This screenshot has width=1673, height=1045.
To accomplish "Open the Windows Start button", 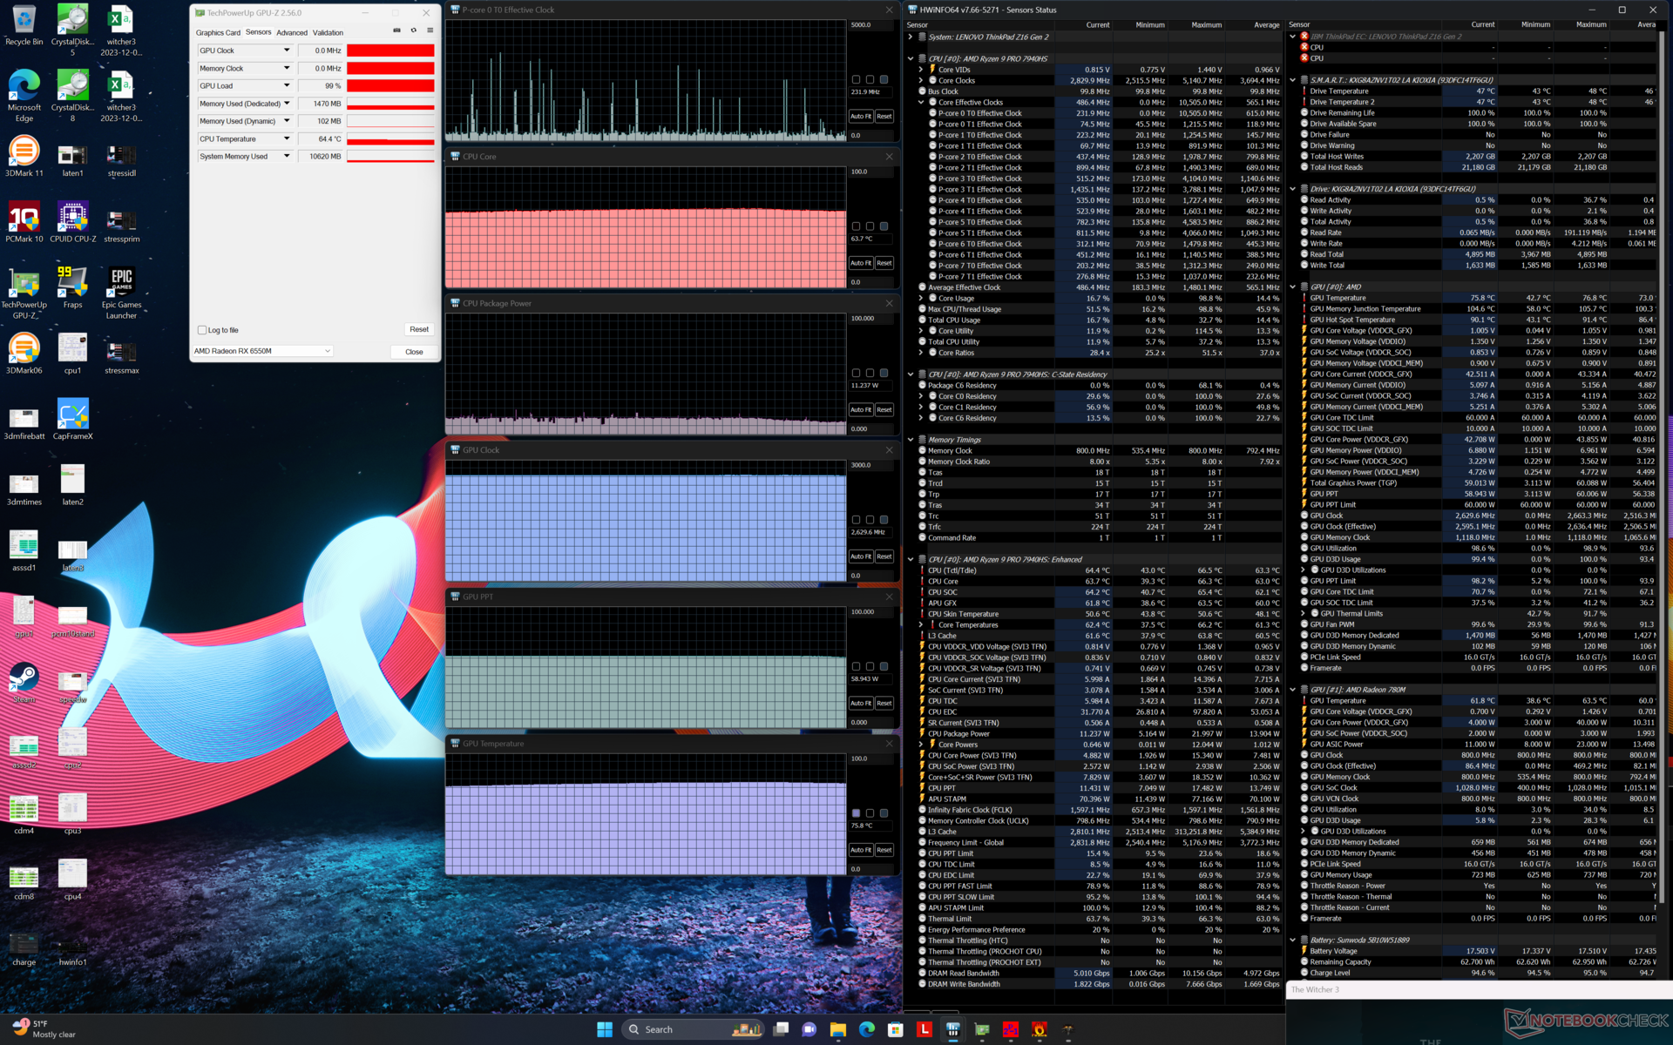I will [605, 1029].
